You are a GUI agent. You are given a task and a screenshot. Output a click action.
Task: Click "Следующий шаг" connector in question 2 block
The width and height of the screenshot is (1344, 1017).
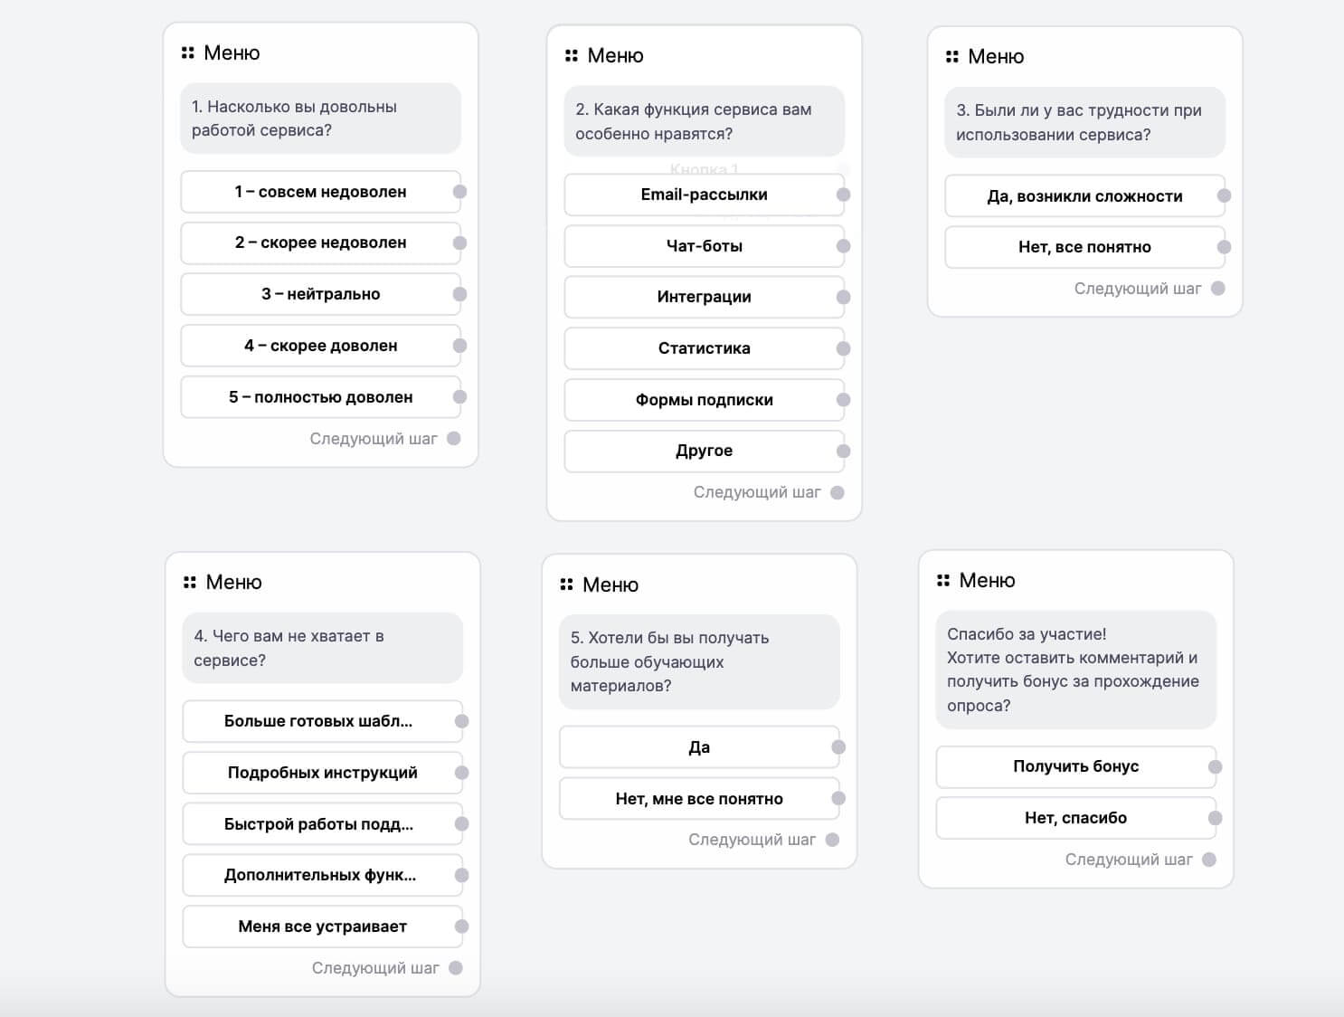838,493
